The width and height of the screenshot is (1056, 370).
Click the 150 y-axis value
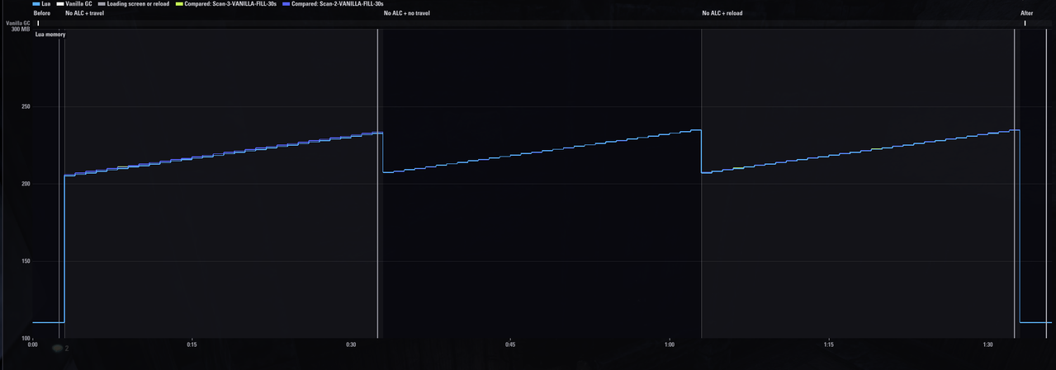[x=26, y=261]
